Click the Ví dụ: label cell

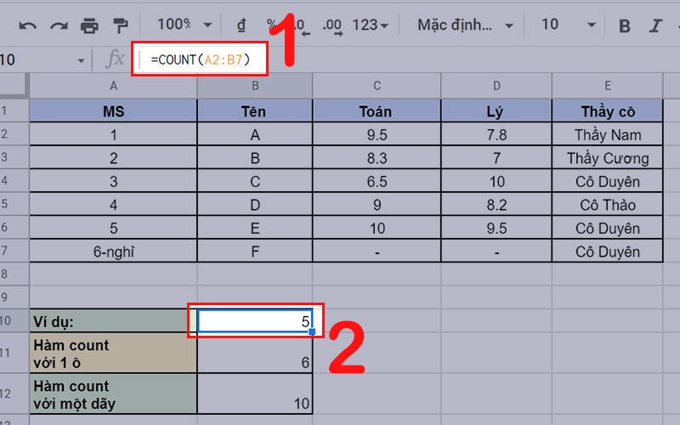click(x=113, y=321)
